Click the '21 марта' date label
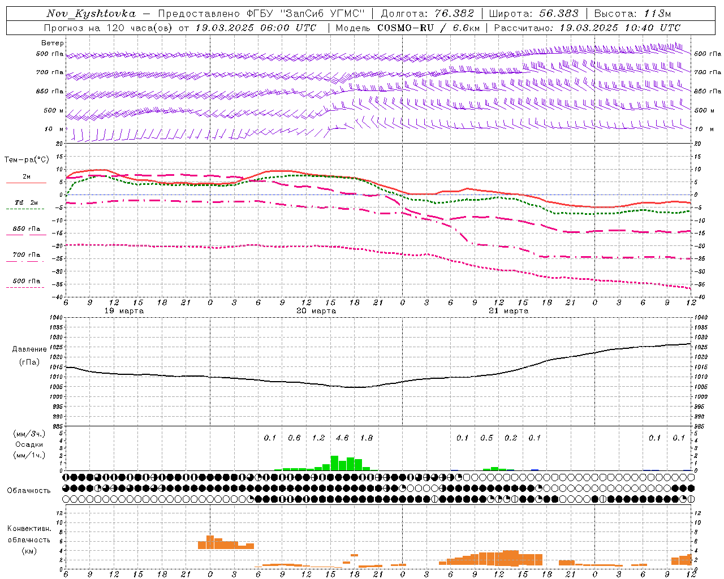The height and width of the screenshot is (579, 724). (x=509, y=311)
